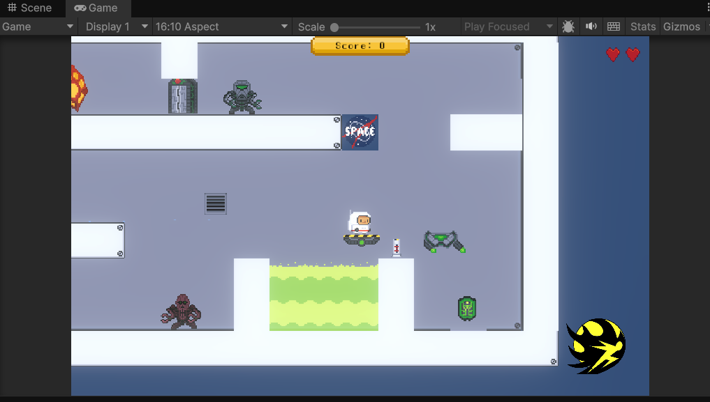
Task: Toggle the frame debugger bug icon
Action: 568,26
